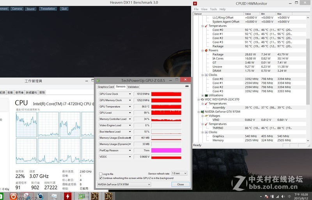
Task: Open the HWMonitor View menu
Action: [204, 9]
